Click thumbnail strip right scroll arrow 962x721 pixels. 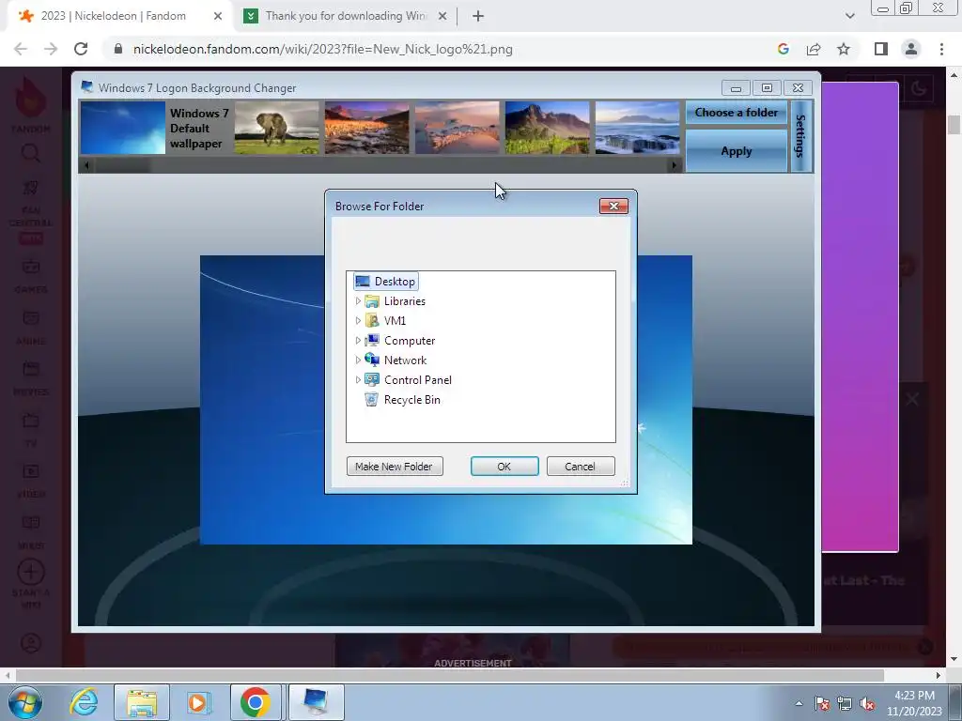675,165
